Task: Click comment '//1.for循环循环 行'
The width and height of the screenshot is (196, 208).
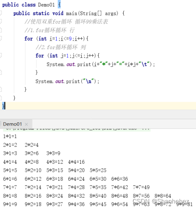Action: pyautogui.click(x=50, y=30)
